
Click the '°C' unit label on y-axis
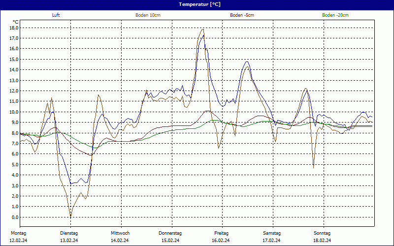click(x=16, y=22)
